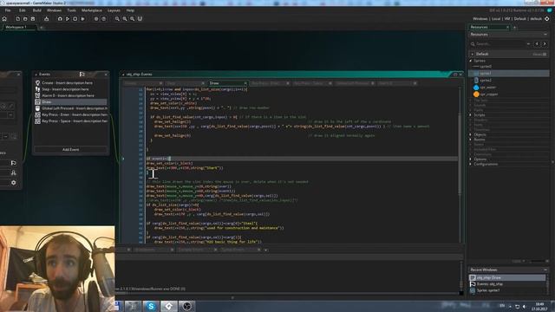Switch to the Workspace 1 tab
The height and width of the screenshot is (312, 555).
tap(16, 27)
